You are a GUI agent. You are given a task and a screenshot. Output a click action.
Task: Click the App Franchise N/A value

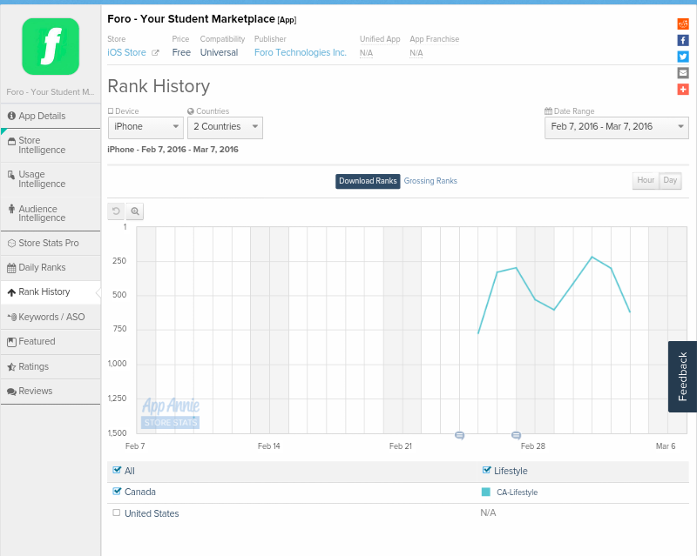click(x=416, y=53)
